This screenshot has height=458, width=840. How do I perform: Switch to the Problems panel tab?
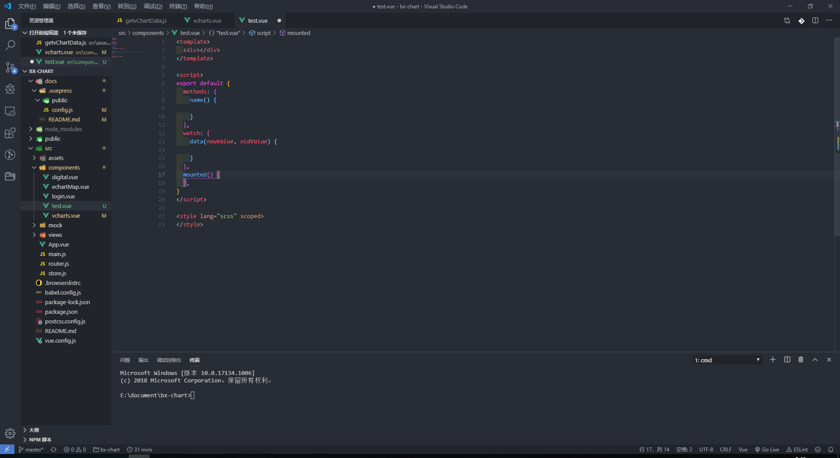[125, 360]
